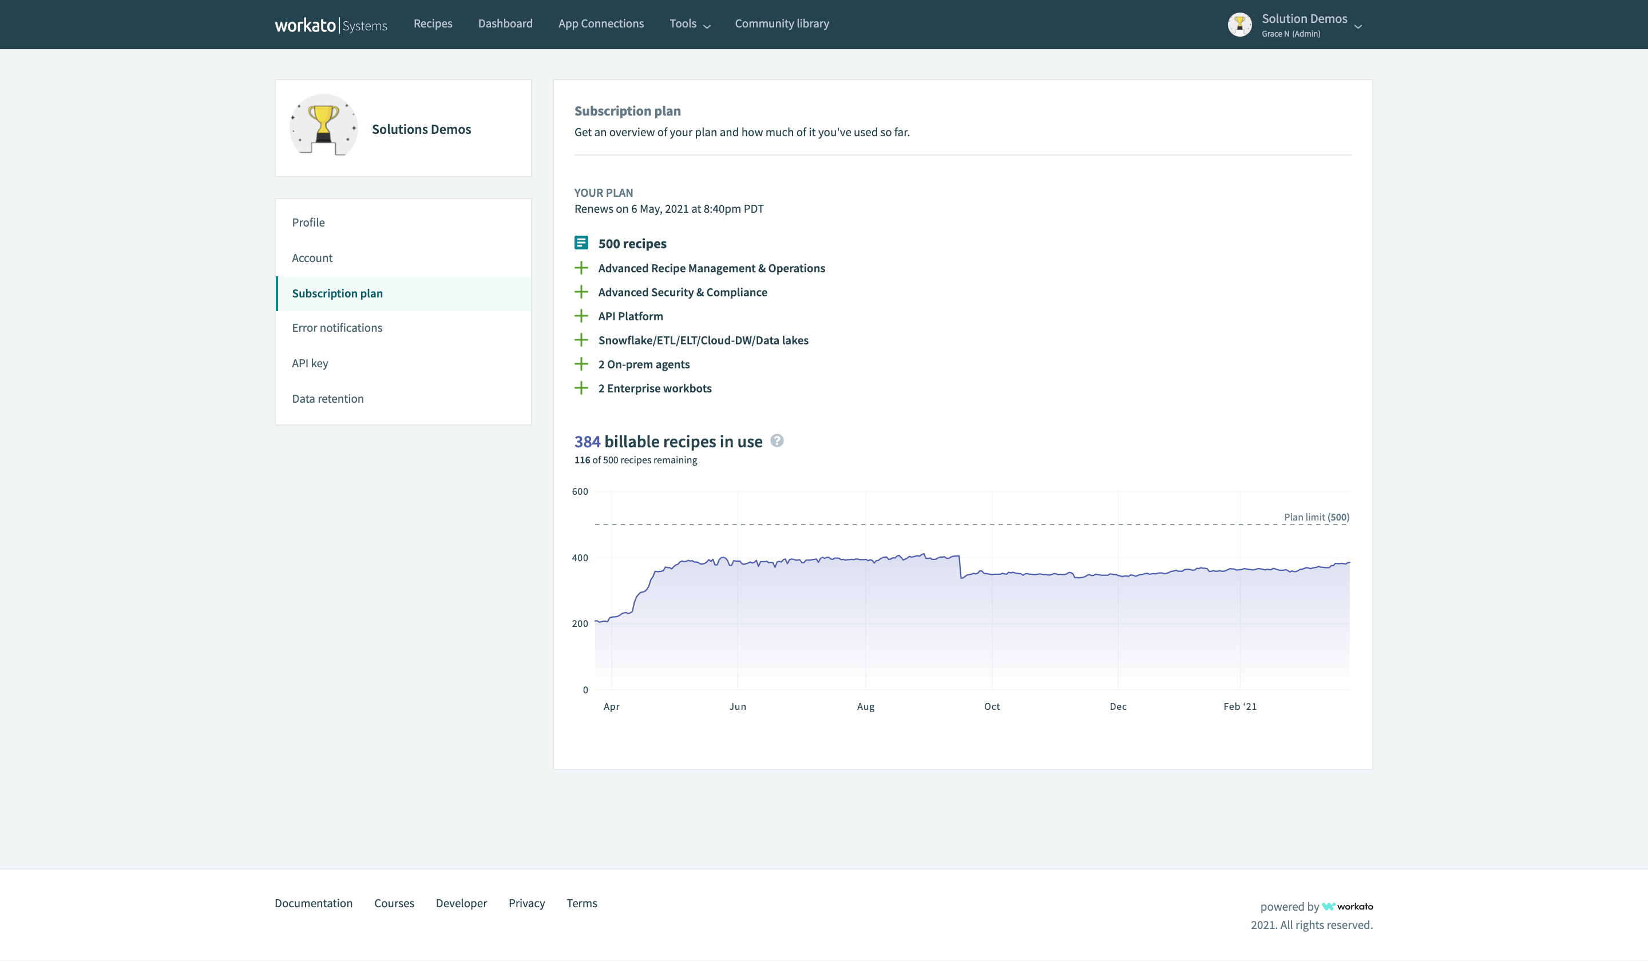Image resolution: width=1648 pixels, height=961 pixels.
Task: Open the Courses footer link
Action: pos(394,903)
